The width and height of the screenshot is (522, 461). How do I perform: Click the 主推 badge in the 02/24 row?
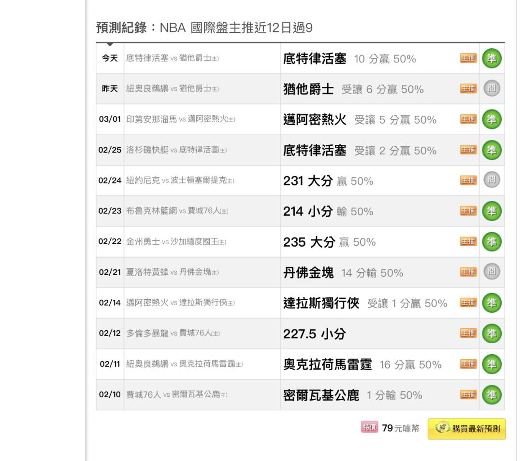tap(468, 181)
